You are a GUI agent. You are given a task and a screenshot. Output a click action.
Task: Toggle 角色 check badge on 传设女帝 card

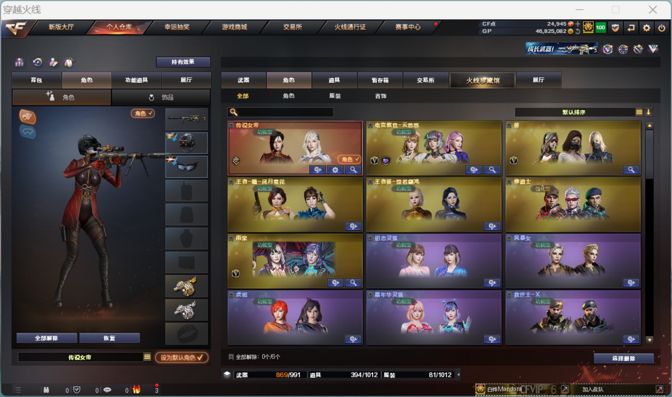tap(350, 159)
